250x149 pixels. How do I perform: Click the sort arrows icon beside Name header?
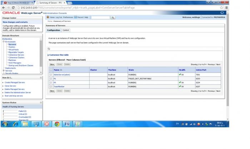point(61,70)
